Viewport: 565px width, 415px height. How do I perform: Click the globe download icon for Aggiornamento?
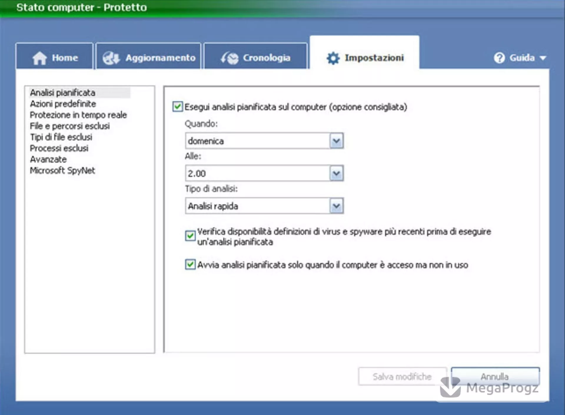pos(111,58)
